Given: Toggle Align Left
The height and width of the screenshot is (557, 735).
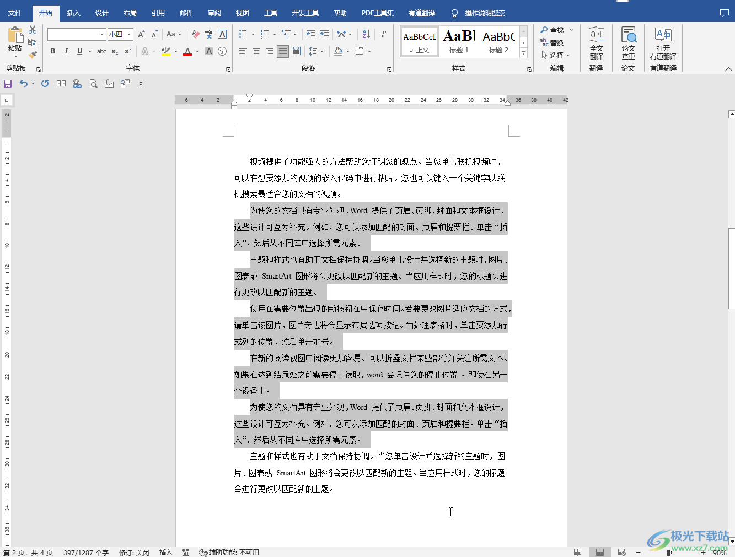Looking at the screenshot, I should coord(243,51).
